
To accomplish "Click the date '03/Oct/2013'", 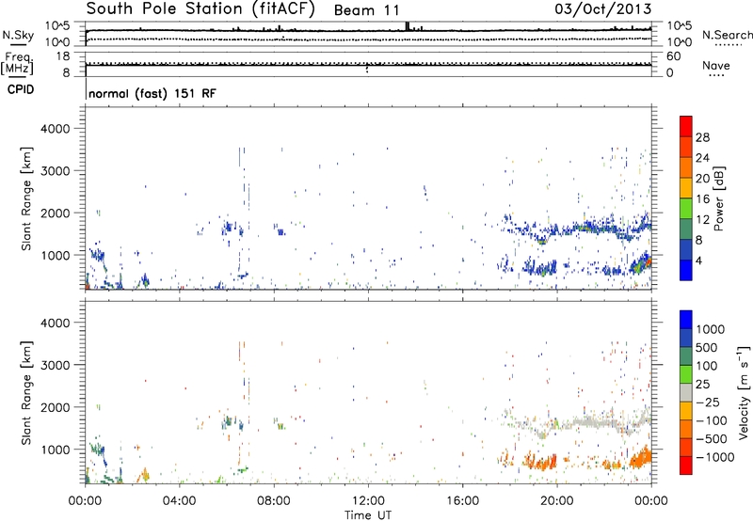I will (603, 9).
